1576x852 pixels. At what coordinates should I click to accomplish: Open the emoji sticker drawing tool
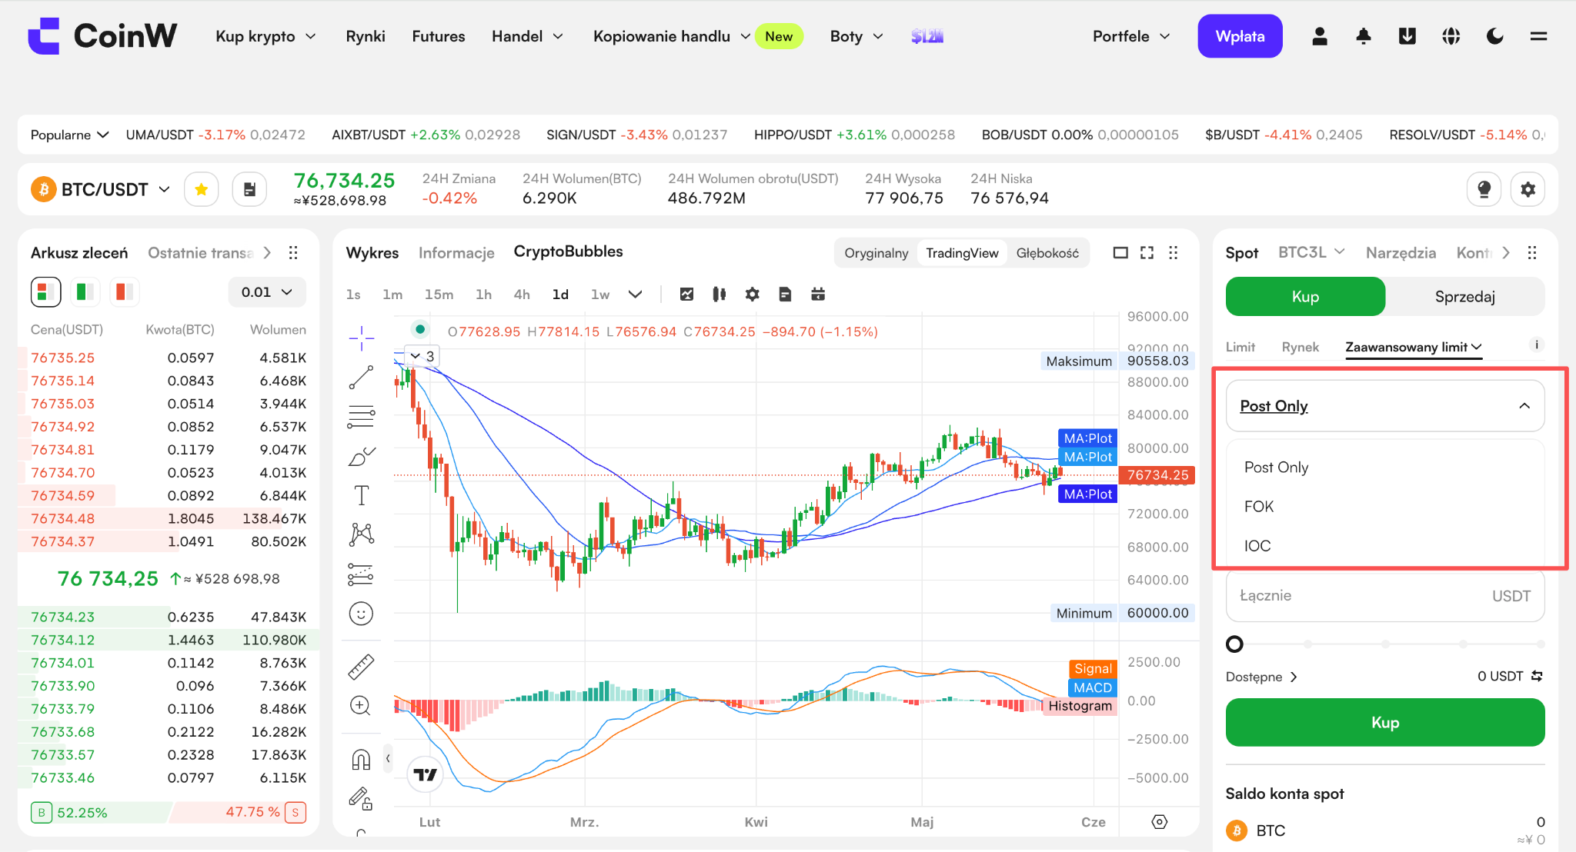coord(361,614)
